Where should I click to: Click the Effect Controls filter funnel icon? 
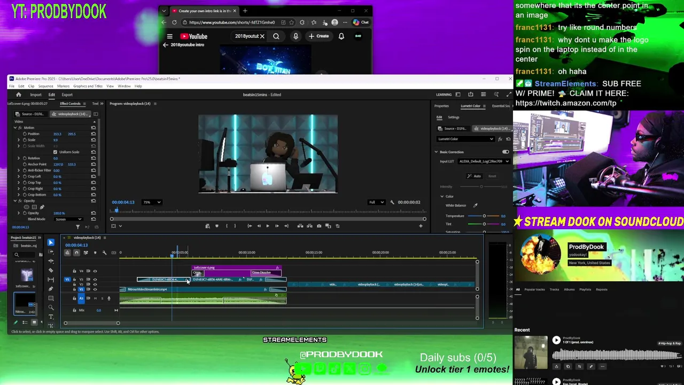77,227
